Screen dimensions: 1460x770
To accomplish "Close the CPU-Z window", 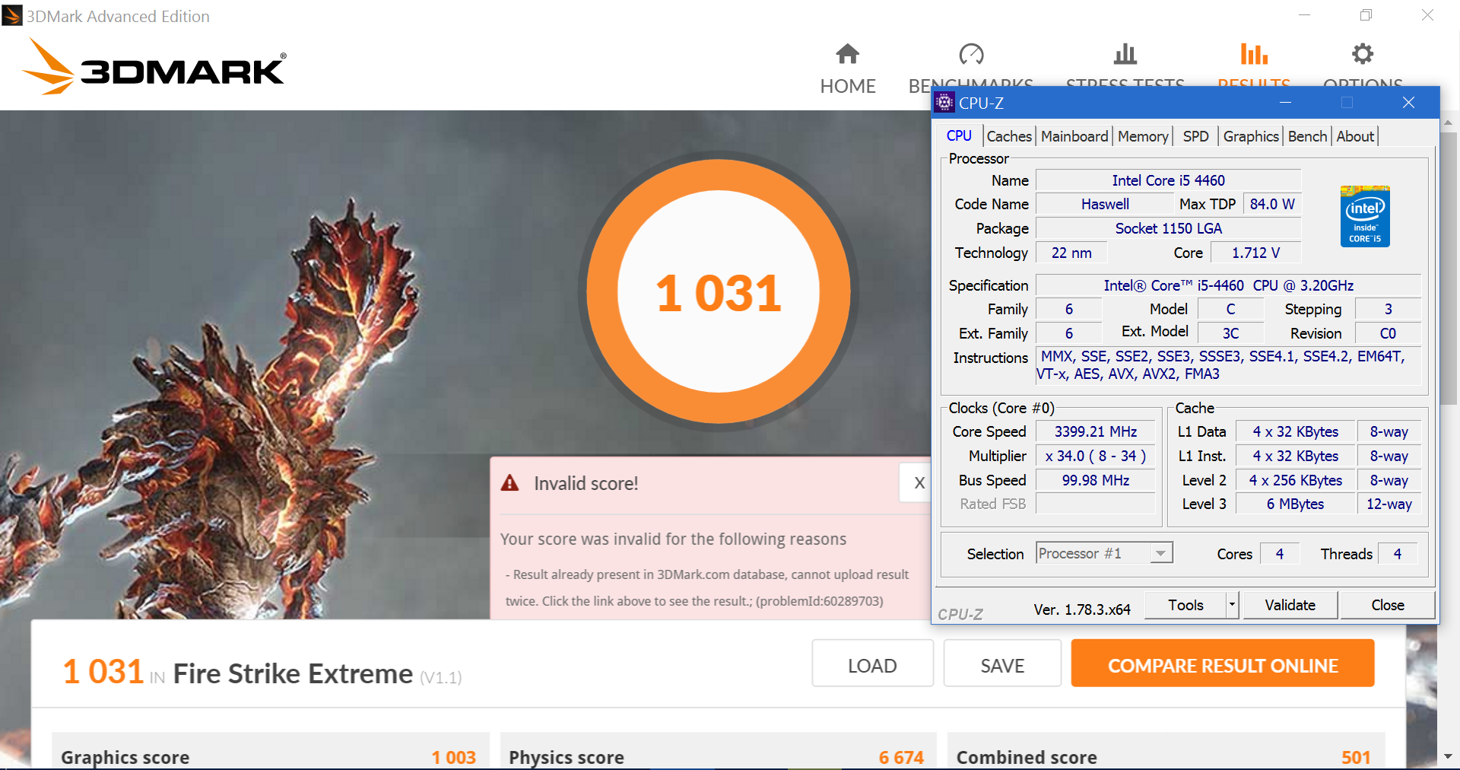I will 1408,103.
